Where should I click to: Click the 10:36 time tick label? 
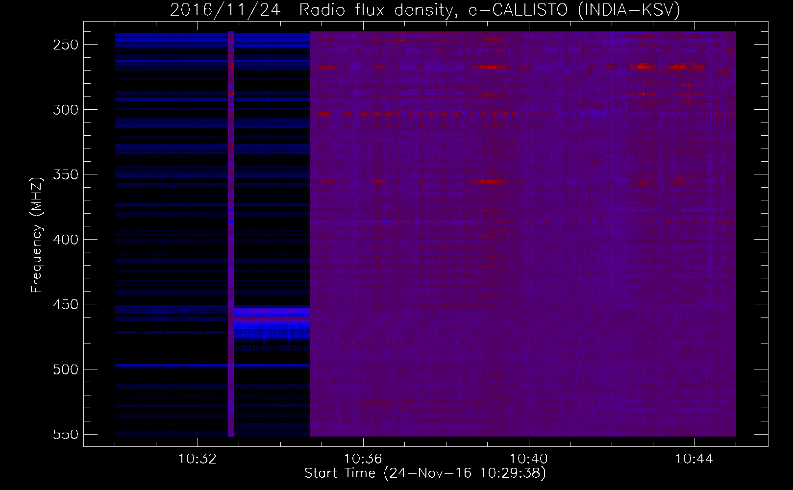pos(363,459)
